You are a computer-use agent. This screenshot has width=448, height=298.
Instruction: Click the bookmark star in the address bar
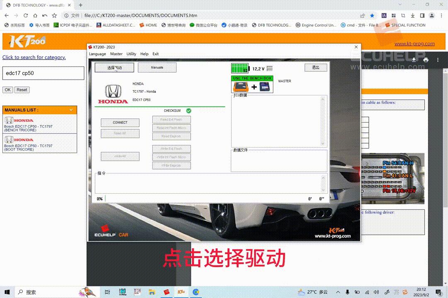372,15
